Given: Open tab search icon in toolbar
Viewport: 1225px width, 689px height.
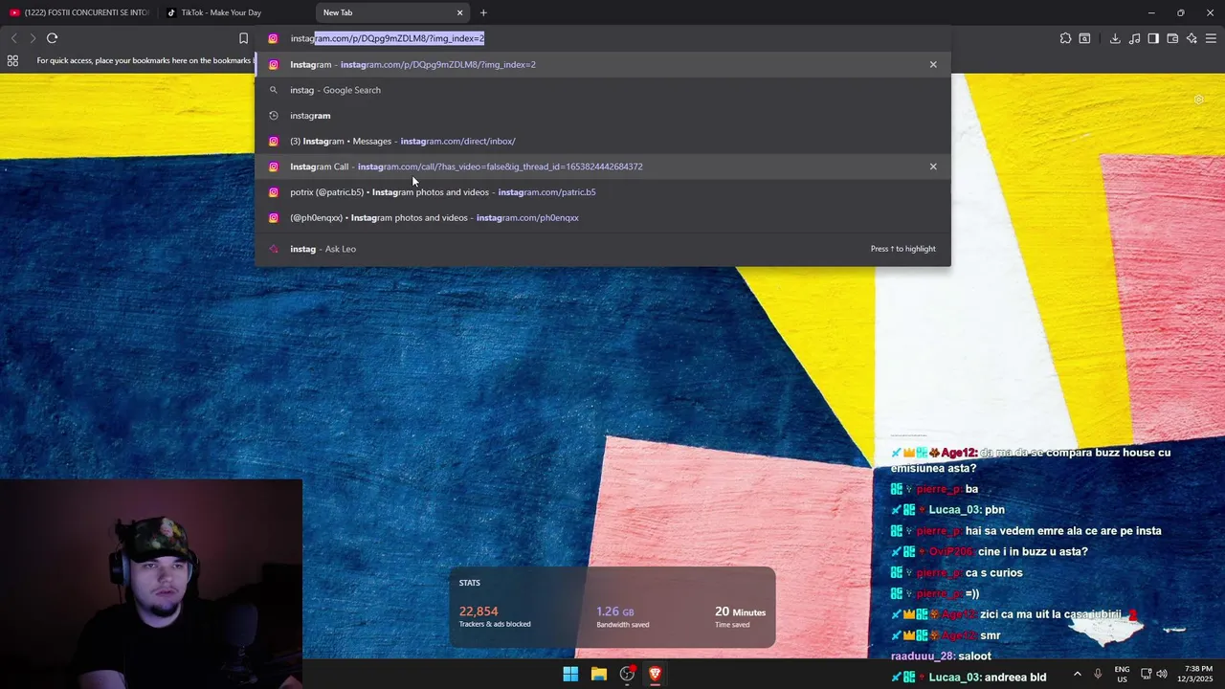Looking at the screenshot, I should (1084, 38).
